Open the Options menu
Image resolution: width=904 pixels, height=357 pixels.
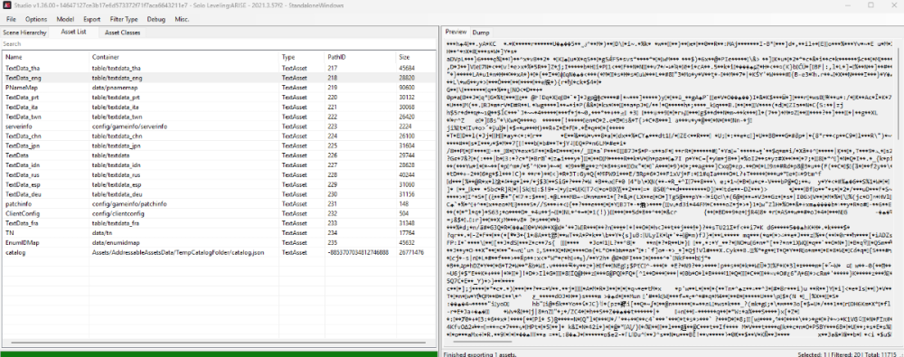click(x=36, y=19)
